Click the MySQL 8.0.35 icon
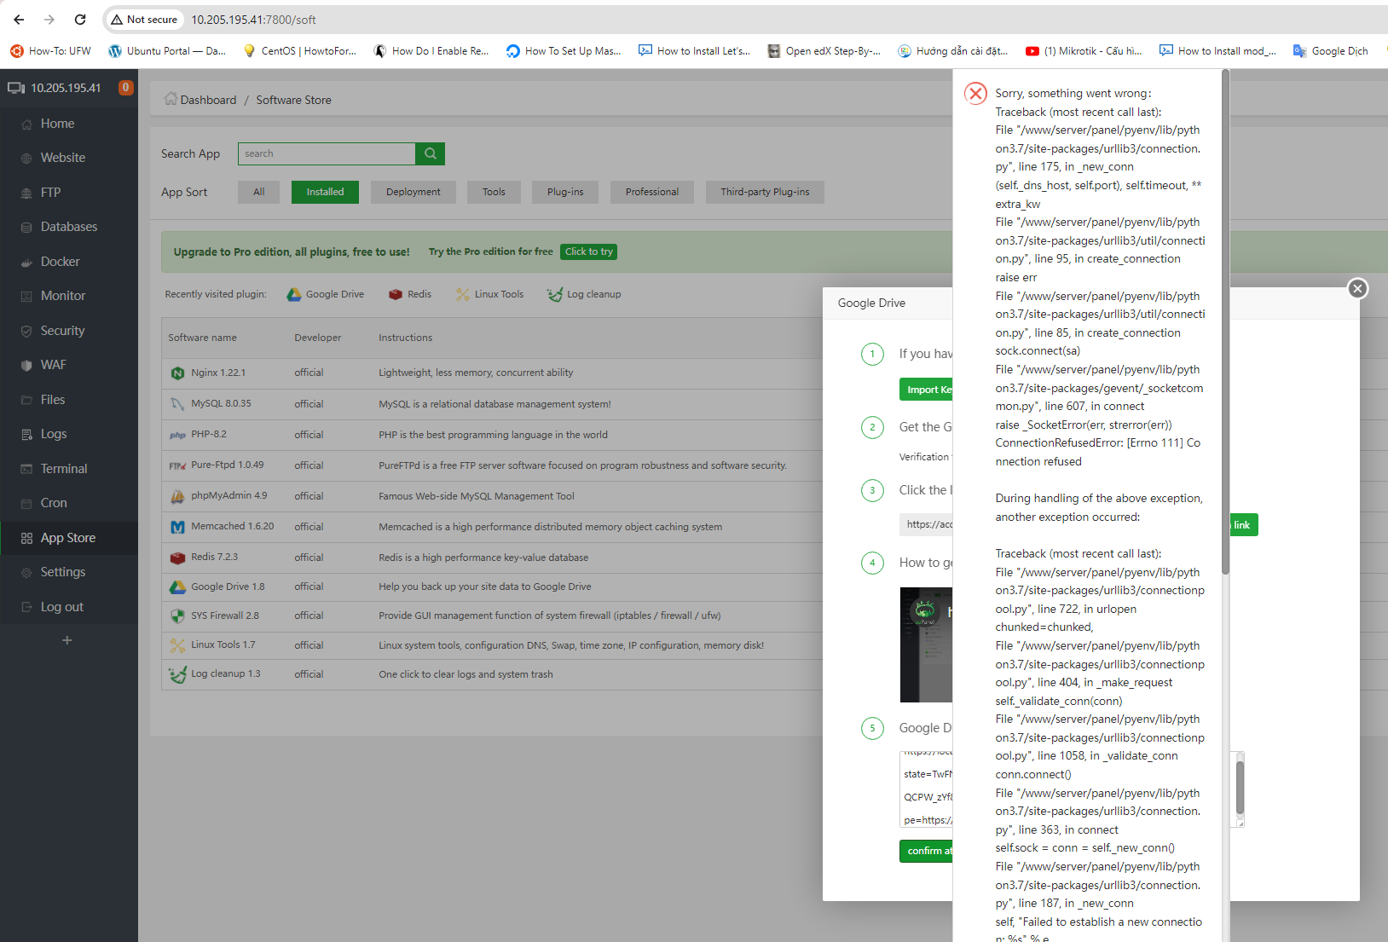This screenshot has height=942, width=1388. click(177, 404)
